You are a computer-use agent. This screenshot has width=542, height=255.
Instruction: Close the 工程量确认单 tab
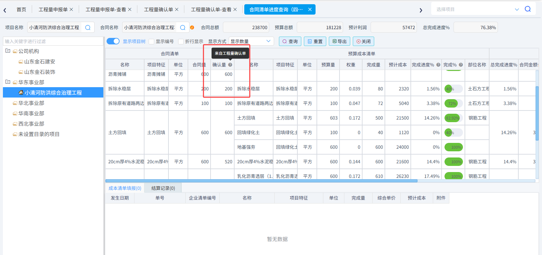(177, 9)
